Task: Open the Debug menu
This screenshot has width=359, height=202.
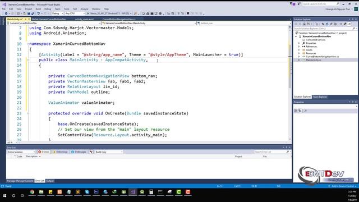Action: click(x=48, y=9)
